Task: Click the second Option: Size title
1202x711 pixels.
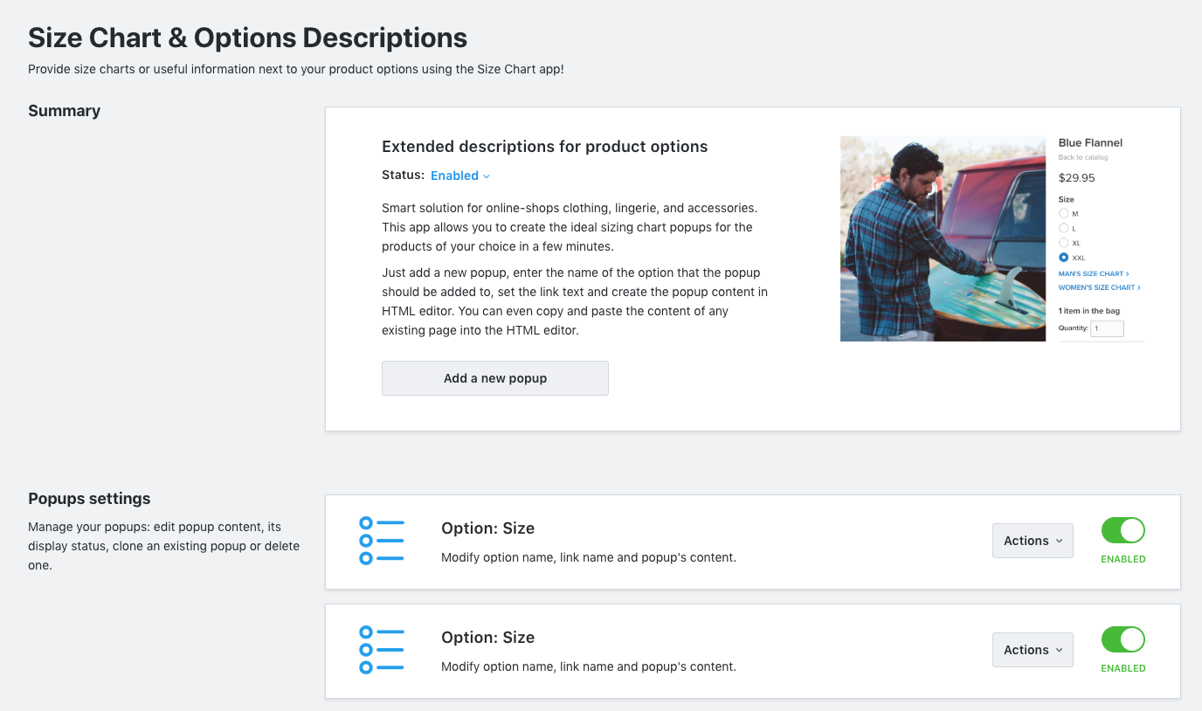Action: [x=487, y=638]
